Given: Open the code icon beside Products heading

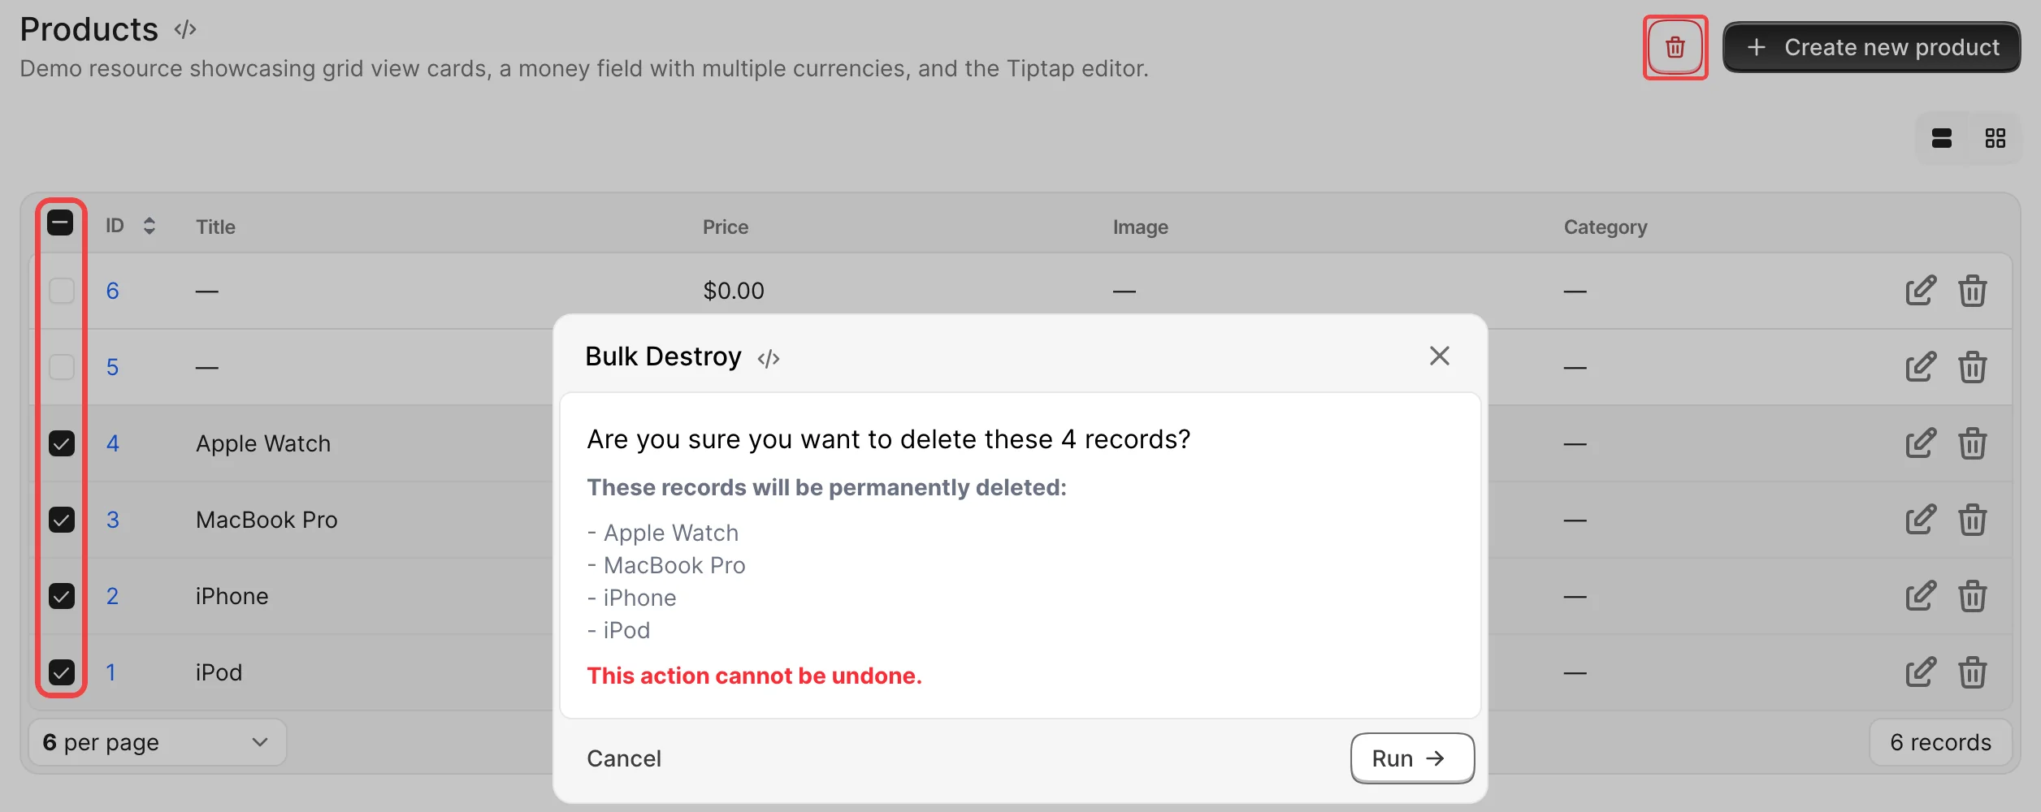Looking at the screenshot, I should point(185,30).
